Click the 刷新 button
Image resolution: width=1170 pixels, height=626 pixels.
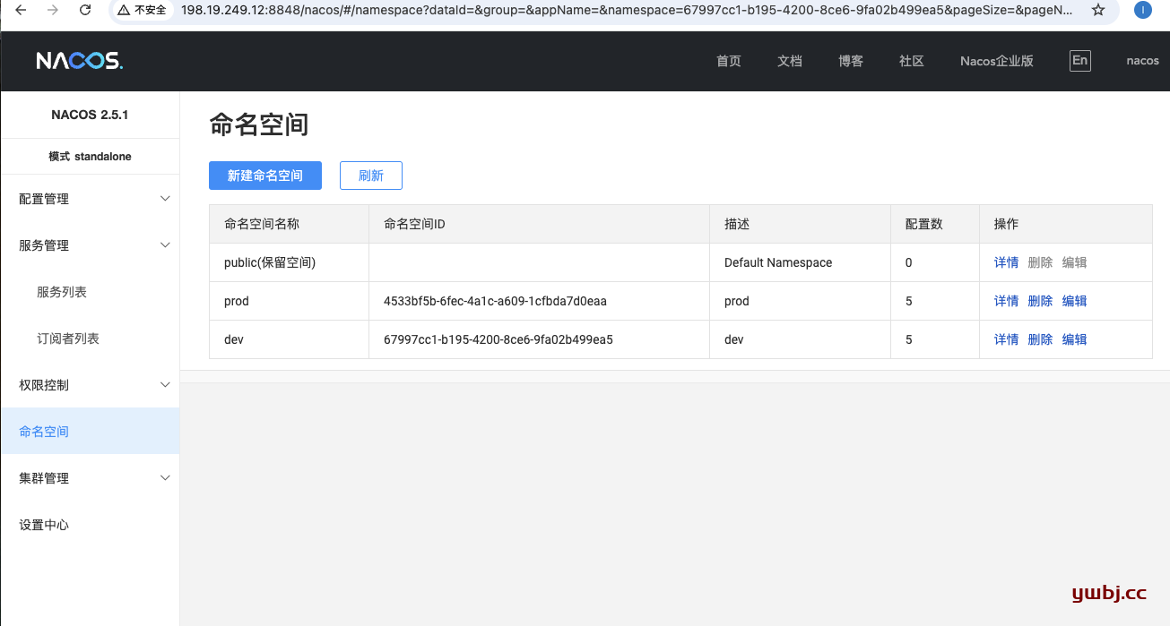pyautogui.click(x=371, y=176)
